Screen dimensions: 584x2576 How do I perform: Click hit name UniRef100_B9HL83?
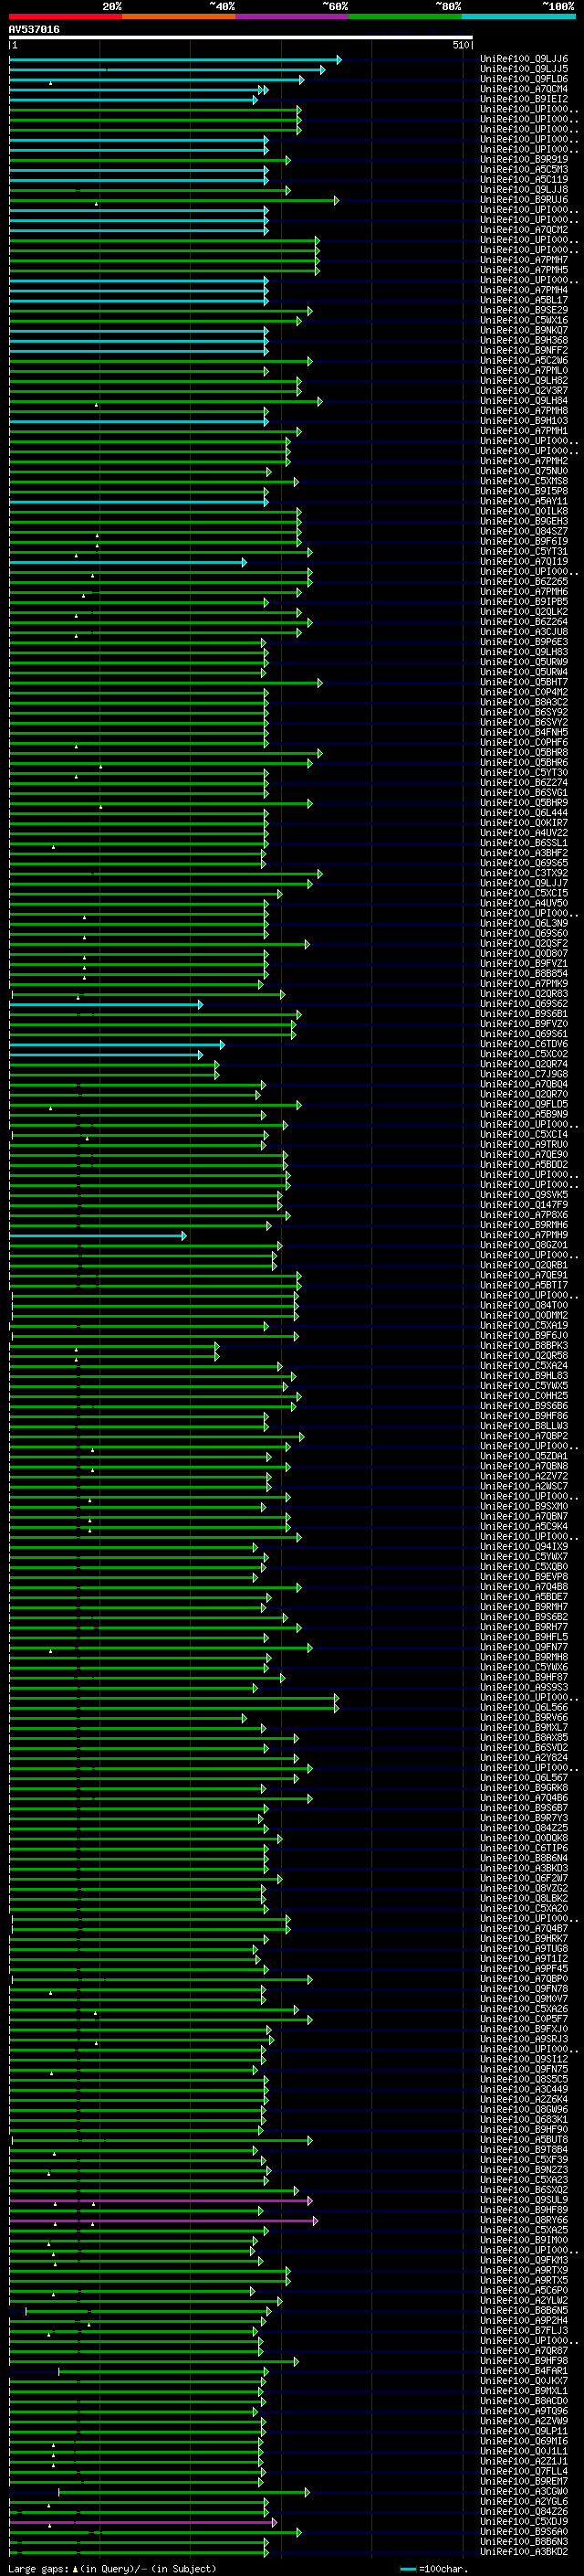[x=524, y=1376]
